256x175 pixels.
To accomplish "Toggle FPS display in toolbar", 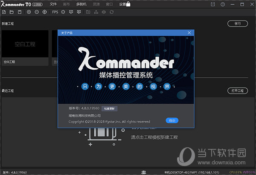I will coord(55,12).
